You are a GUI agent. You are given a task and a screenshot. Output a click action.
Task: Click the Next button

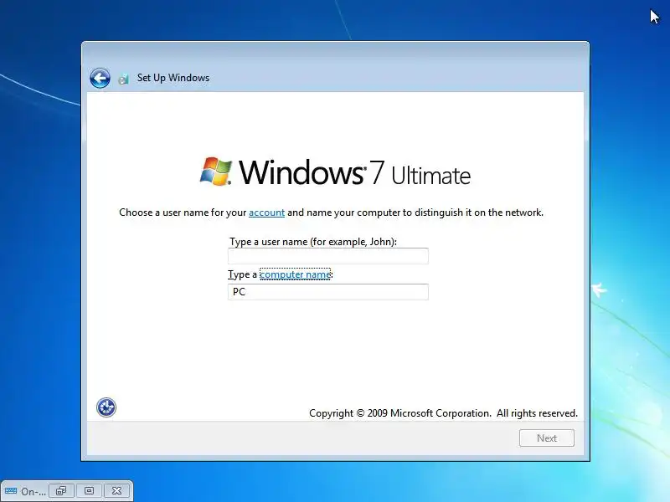tap(547, 438)
